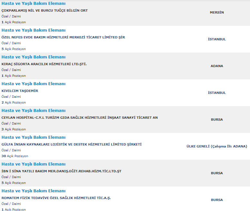Open the KIVILCIM TAŞDEMİR job title link
This screenshot has height=211, width=250.
(34, 84)
